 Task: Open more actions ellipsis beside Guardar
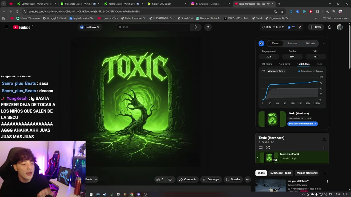[248, 179]
